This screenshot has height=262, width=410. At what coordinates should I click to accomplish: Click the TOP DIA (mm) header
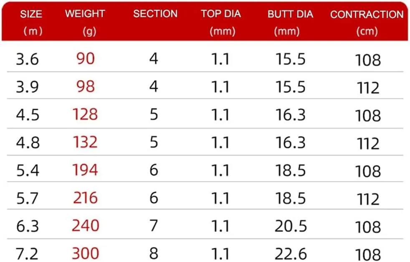(x=221, y=23)
